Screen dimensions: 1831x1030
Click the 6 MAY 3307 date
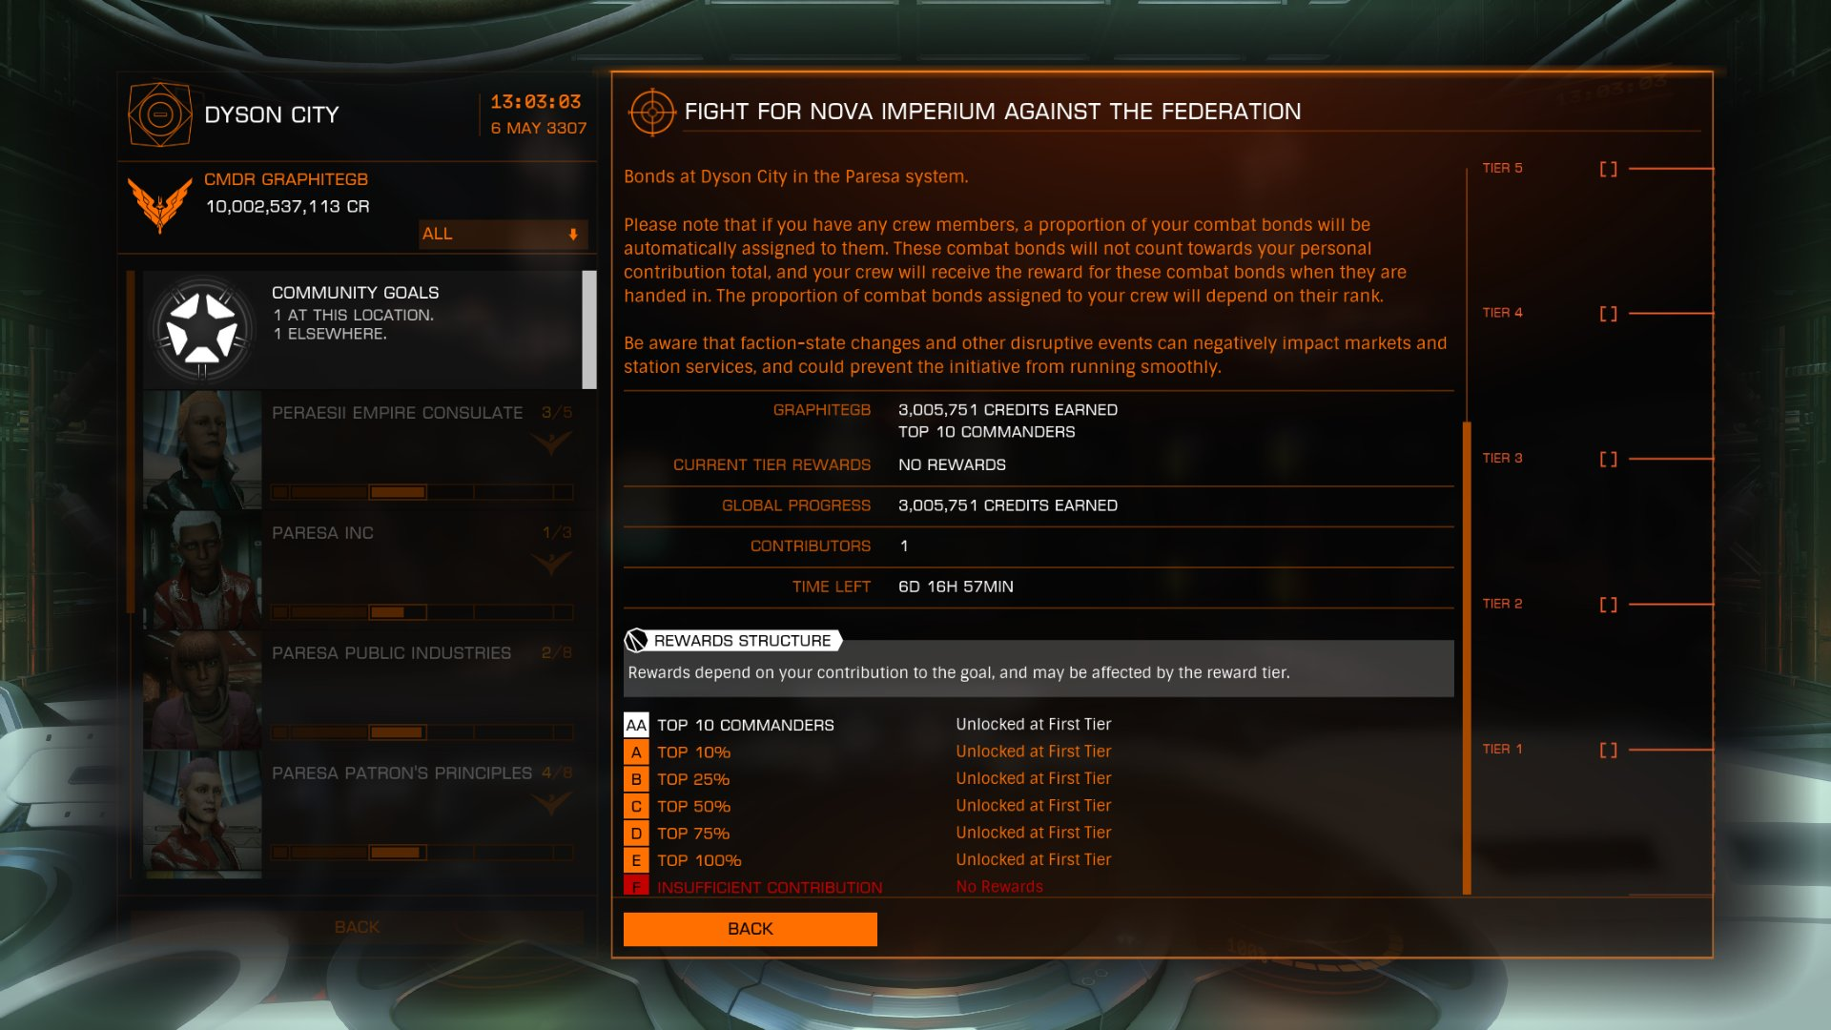pos(539,128)
